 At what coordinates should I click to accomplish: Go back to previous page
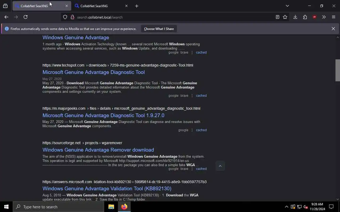point(6,17)
